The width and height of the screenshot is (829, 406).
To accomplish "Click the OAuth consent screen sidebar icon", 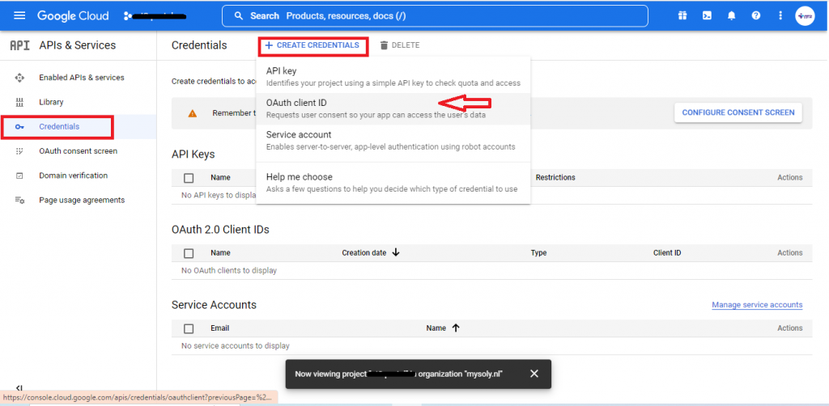I will (x=19, y=151).
